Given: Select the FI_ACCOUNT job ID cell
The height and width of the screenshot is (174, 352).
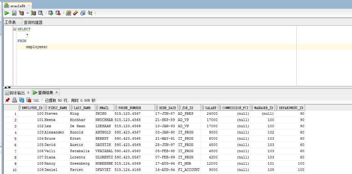Looking at the screenshot, I should coord(189,170).
